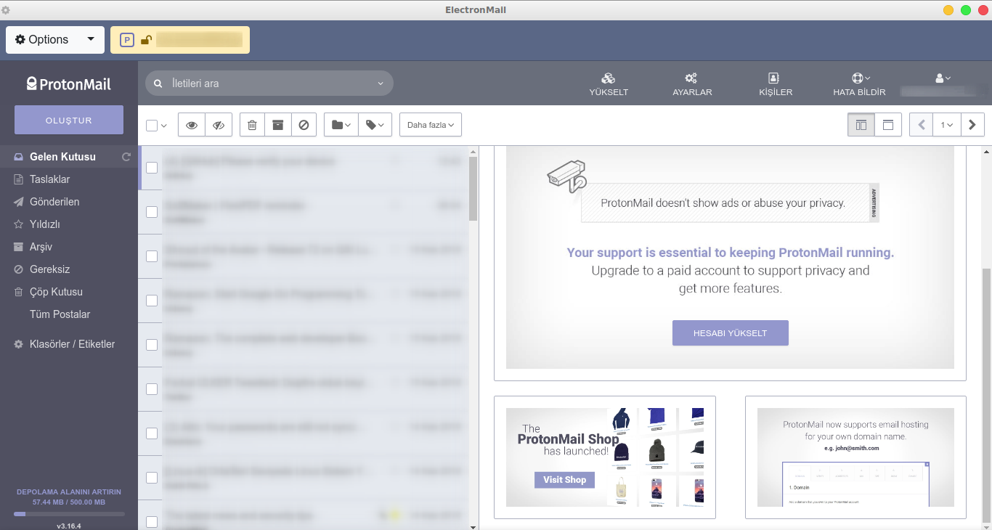This screenshot has width=992, height=530.
Task: Switch to row layout view
Action: point(887,125)
